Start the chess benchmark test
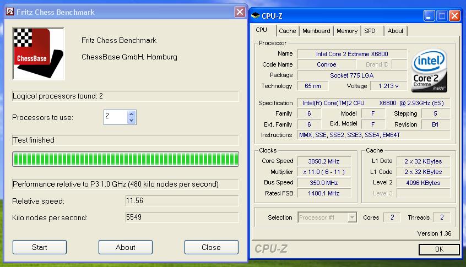Image resolution: width=466 pixels, height=267 pixels. pyautogui.click(x=40, y=247)
